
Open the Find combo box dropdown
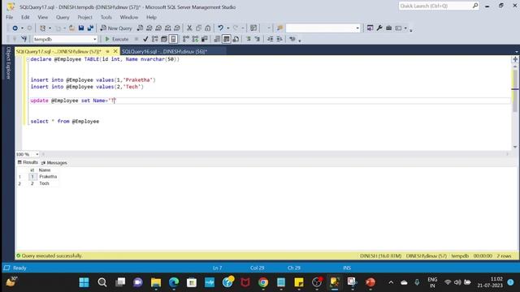[x=357, y=28]
